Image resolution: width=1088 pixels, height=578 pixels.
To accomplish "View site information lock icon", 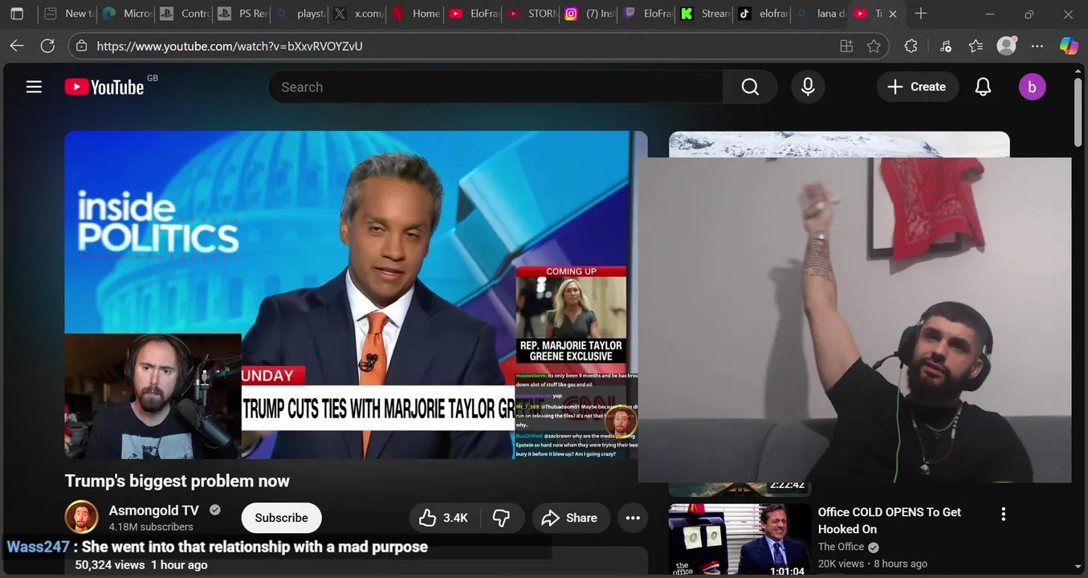I will (82, 46).
